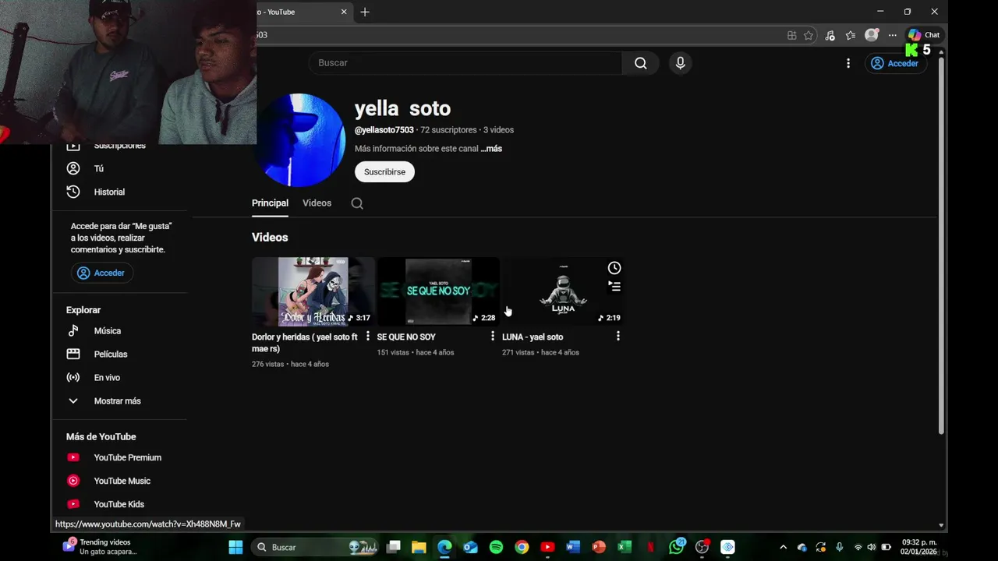Open Excel from the taskbar

point(625,547)
